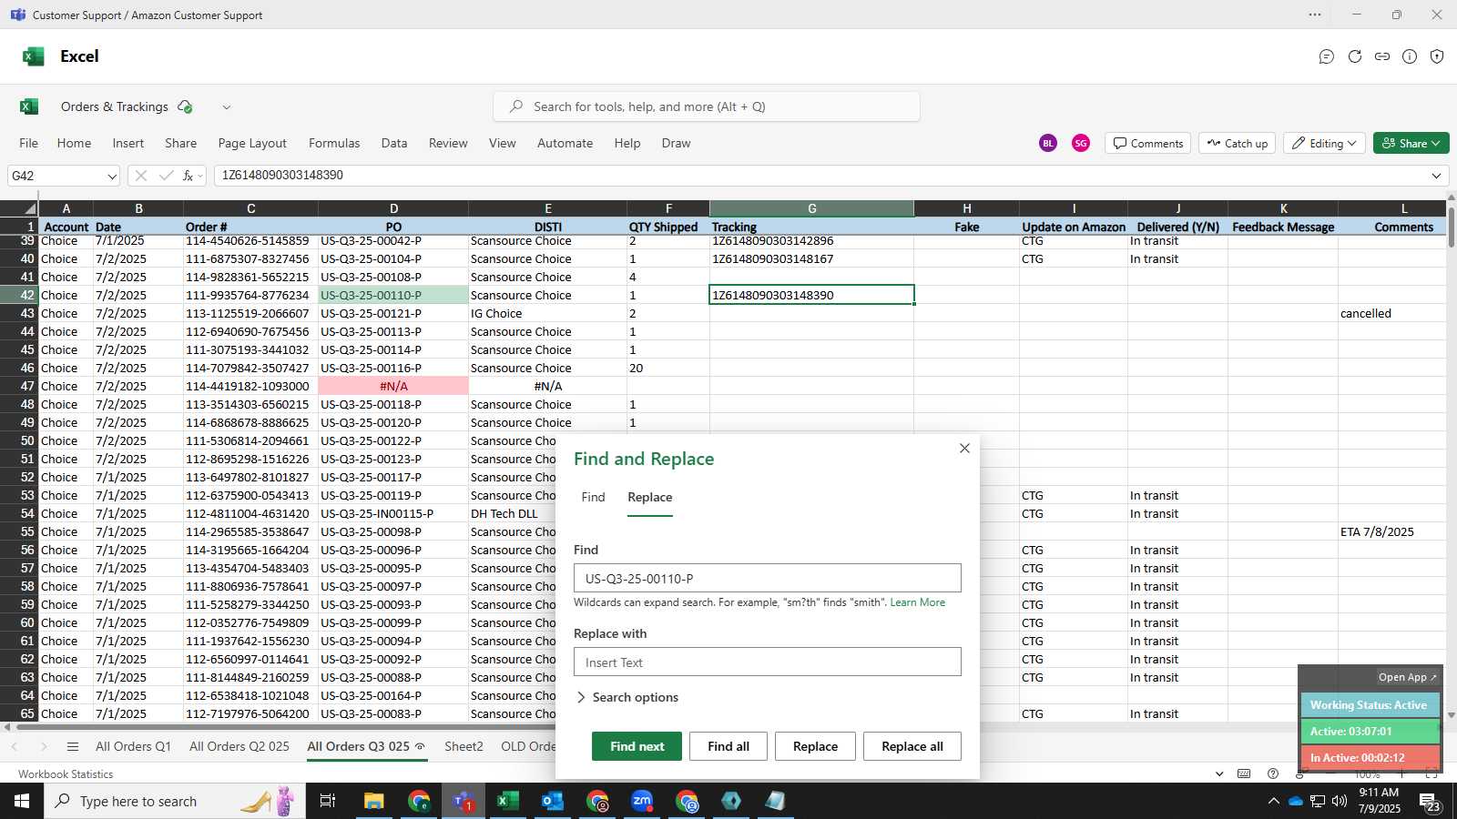This screenshot has height=819, width=1457.
Task: Expand the status bar chevron
Action: [x=1219, y=773]
